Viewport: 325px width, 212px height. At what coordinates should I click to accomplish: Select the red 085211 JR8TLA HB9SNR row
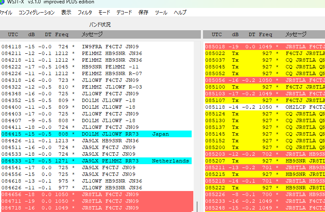pyautogui.click(x=265, y=168)
